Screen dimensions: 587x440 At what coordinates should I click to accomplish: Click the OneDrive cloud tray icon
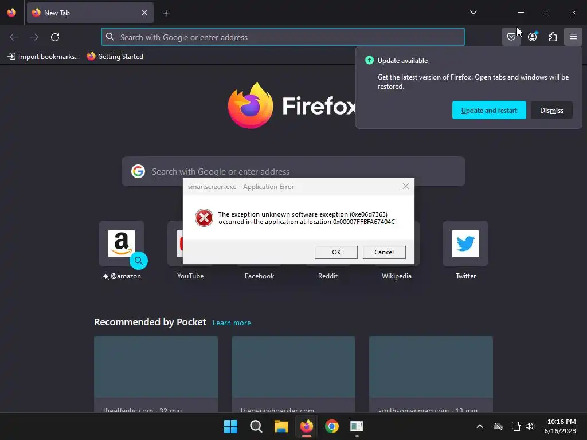(x=498, y=426)
